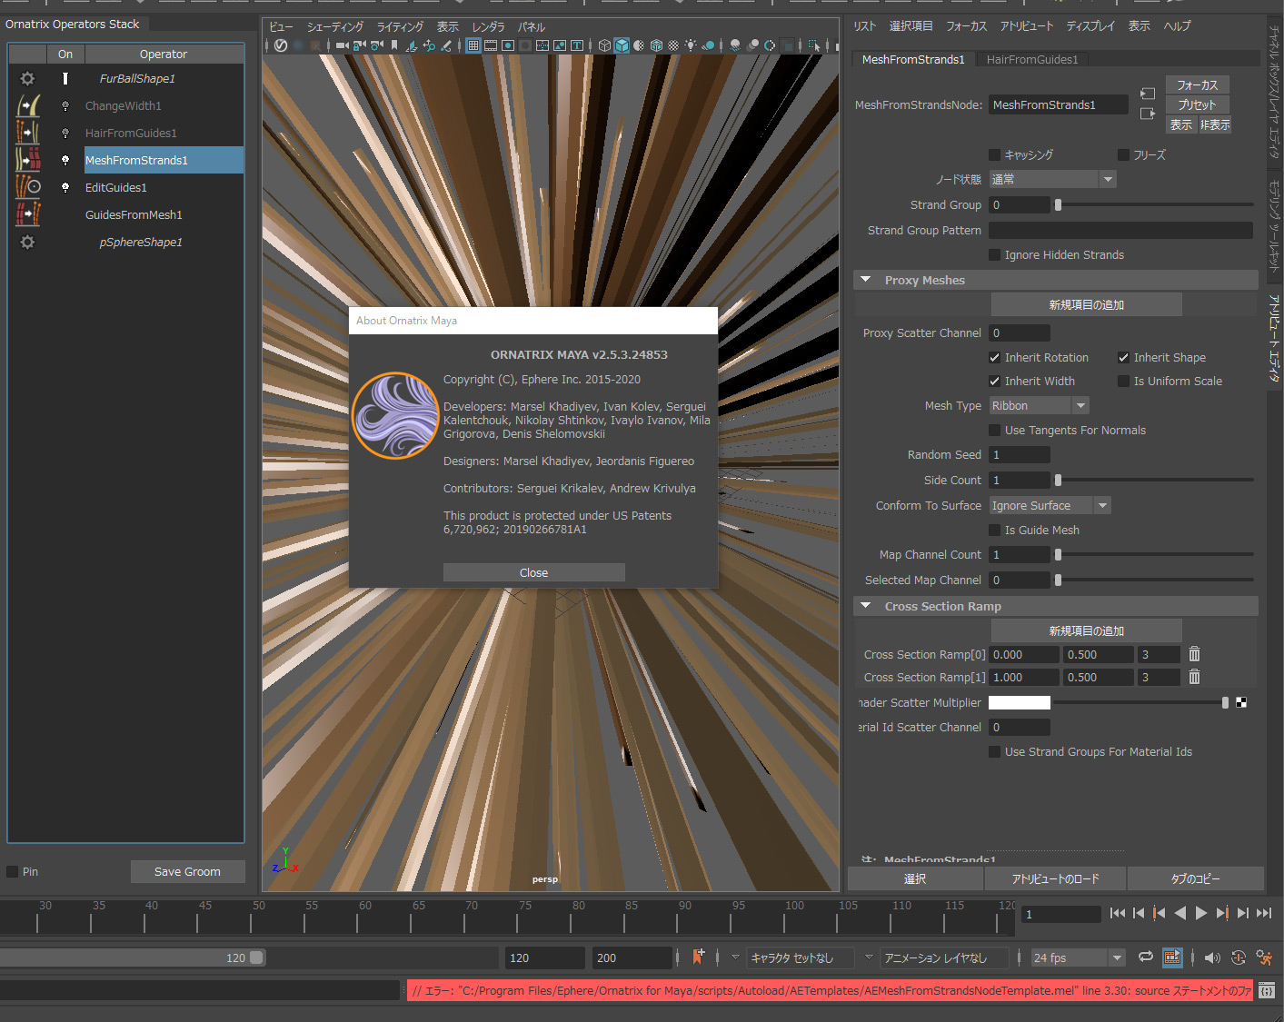Image resolution: width=1284 pixels, height=1022 pixels.
Task: Click the gear icon beside FurBallShape1
Action: tap(28, 79)
